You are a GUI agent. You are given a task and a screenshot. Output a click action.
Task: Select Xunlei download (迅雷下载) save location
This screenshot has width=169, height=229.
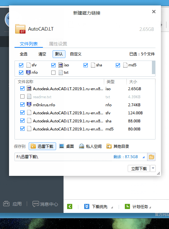click(42, 146)
